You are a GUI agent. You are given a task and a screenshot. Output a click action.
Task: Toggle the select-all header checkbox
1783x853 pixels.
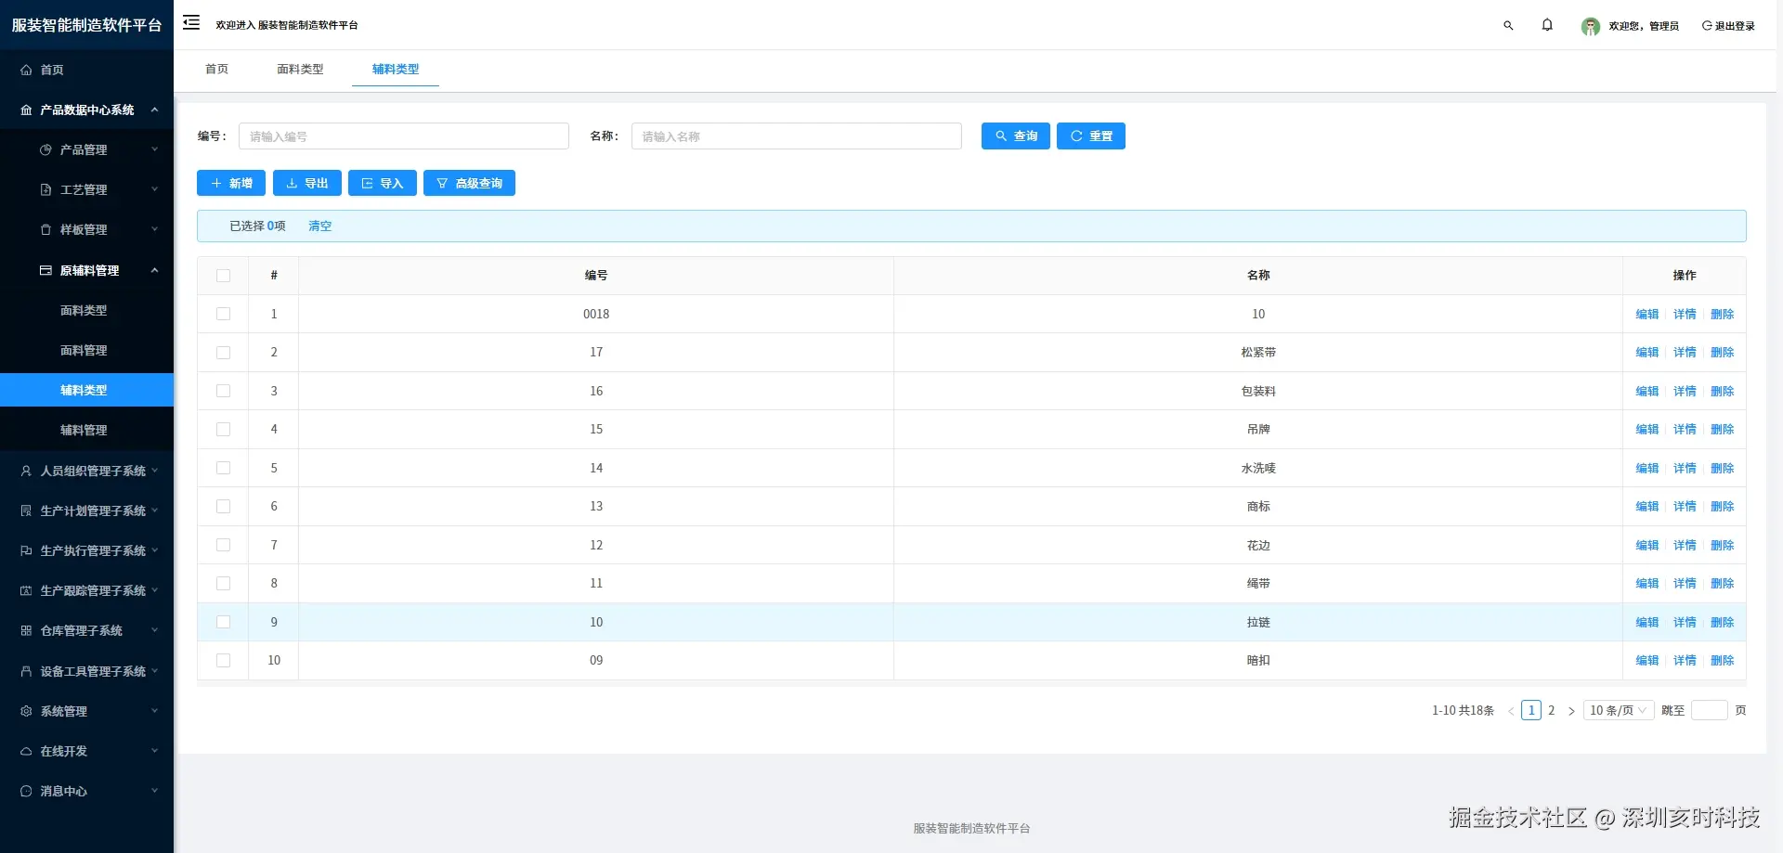tap(223, 276)
